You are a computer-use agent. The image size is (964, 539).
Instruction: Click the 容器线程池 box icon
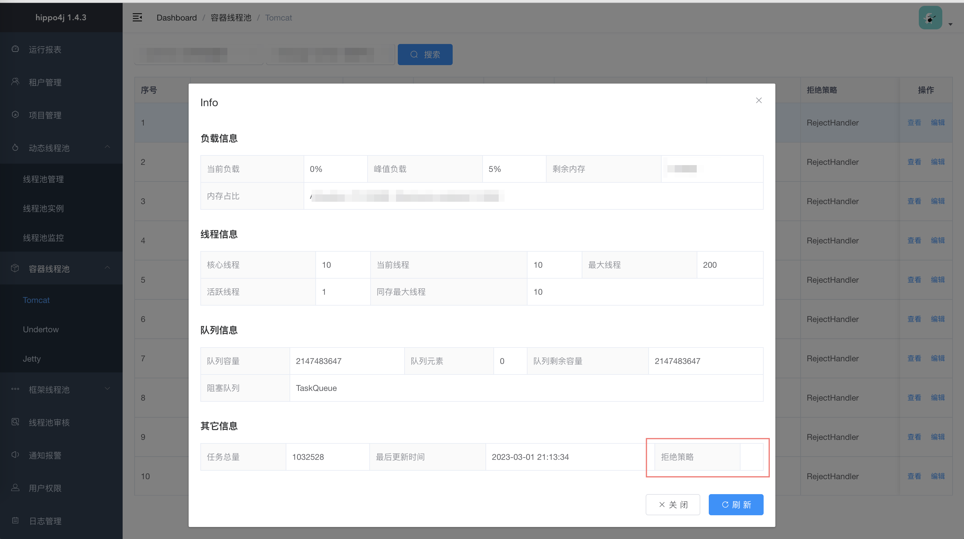(x=15, y=269)
